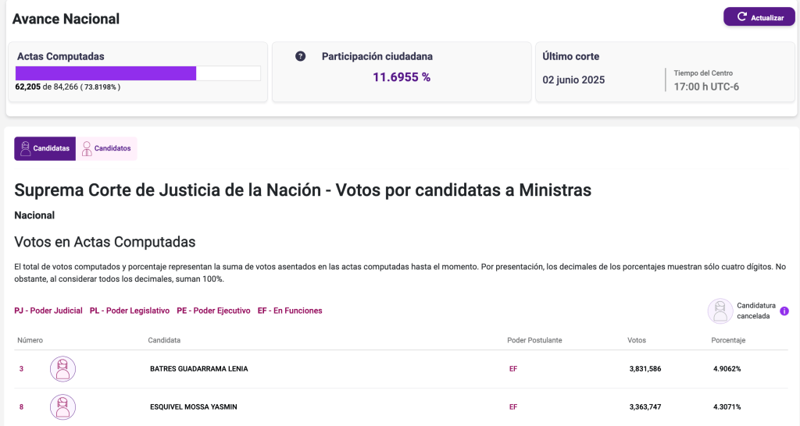The image size is (800, 426).
Task: Click the Candidatura cancelada info icon
Action: coord(784,311)
